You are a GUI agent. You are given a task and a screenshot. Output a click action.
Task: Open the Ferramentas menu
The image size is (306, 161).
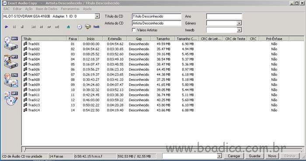pos(70,9)
